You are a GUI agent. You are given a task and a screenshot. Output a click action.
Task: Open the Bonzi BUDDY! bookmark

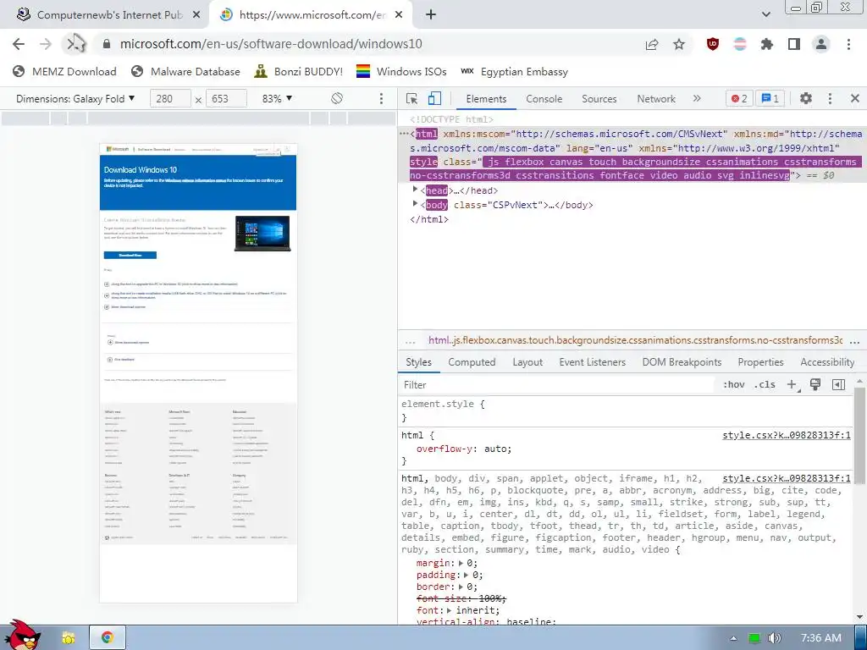pos(299,71)
